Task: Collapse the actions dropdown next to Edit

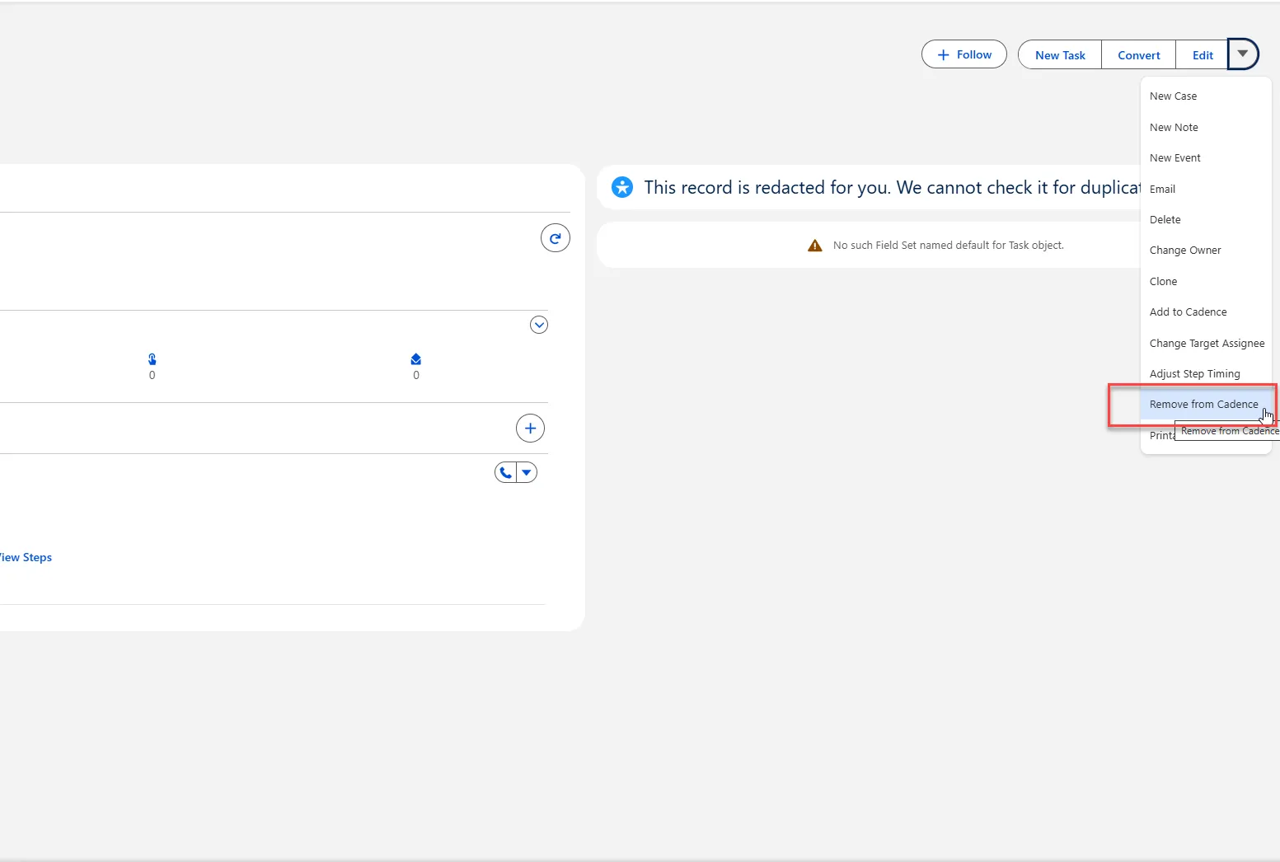Action: 1242,54
